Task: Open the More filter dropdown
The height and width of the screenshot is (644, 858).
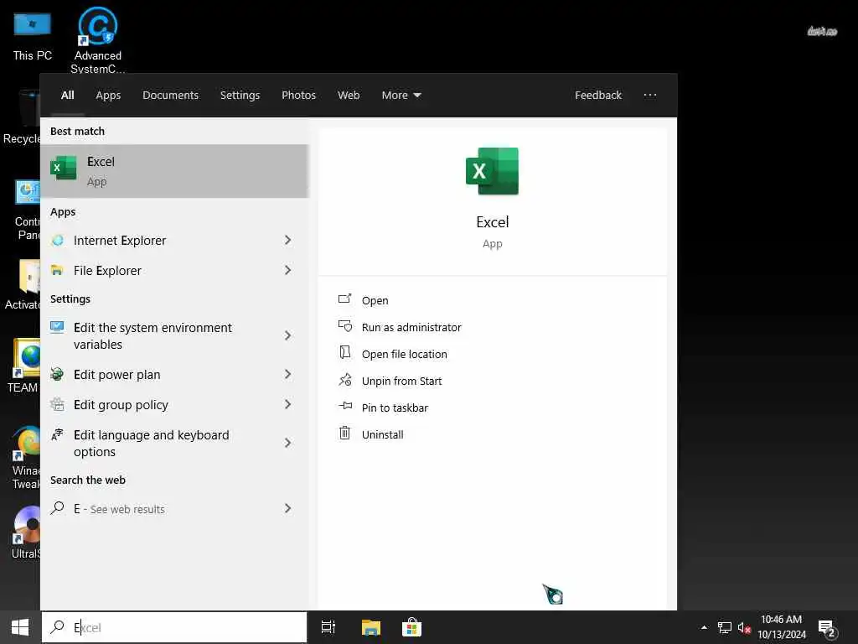Action: 401,95
